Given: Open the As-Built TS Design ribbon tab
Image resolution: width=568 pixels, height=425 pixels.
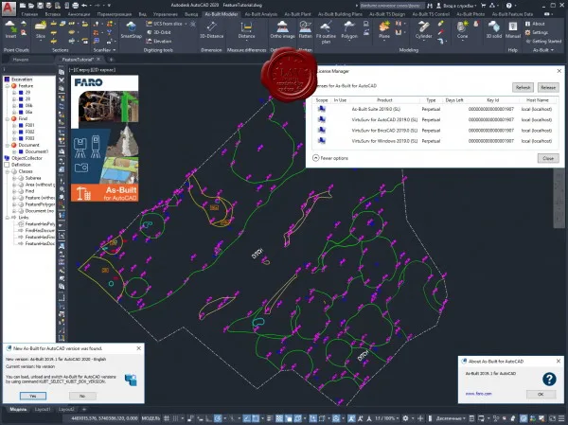Looking at the screenshot, I should coord(387,14).
